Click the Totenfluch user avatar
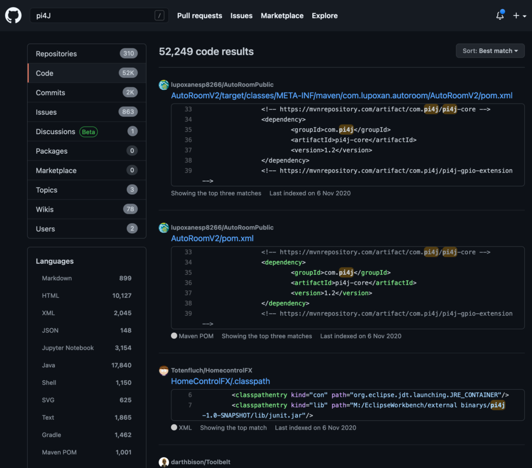The width and height of the screenshot is (532, 468). 164,370
